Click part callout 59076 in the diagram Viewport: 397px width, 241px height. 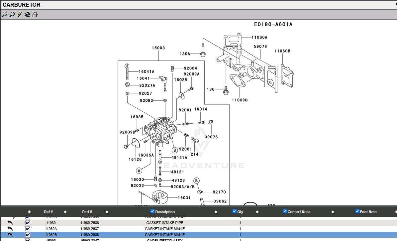260,47
